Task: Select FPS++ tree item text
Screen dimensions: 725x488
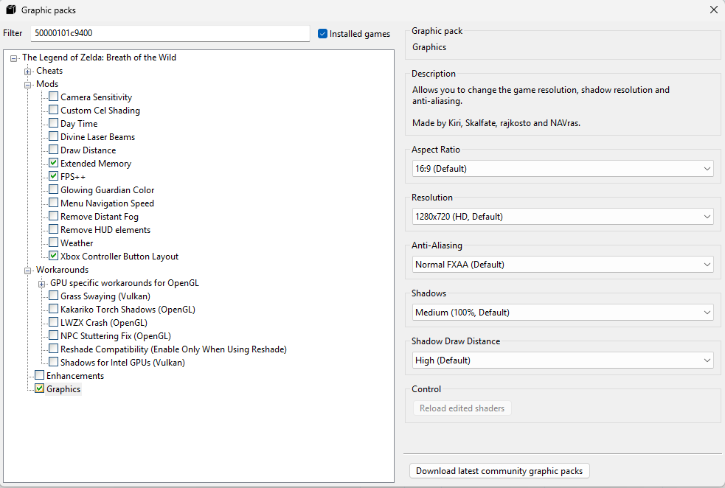Action: pos(73,177)
